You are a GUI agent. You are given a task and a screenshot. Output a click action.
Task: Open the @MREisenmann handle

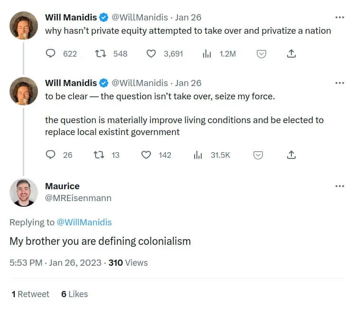(x=78, y=198)
